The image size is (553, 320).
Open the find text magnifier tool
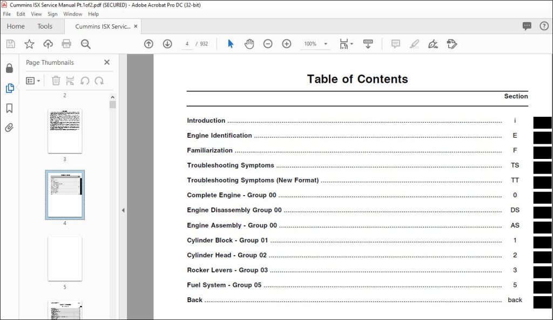tap(86, 44)
